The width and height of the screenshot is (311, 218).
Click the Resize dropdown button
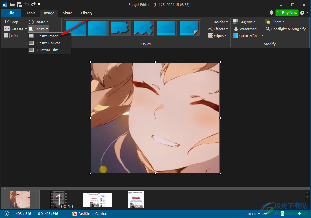coord(38,29)
